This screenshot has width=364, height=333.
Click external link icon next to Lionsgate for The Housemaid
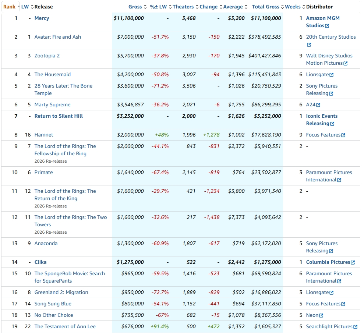tap(331, 75)
